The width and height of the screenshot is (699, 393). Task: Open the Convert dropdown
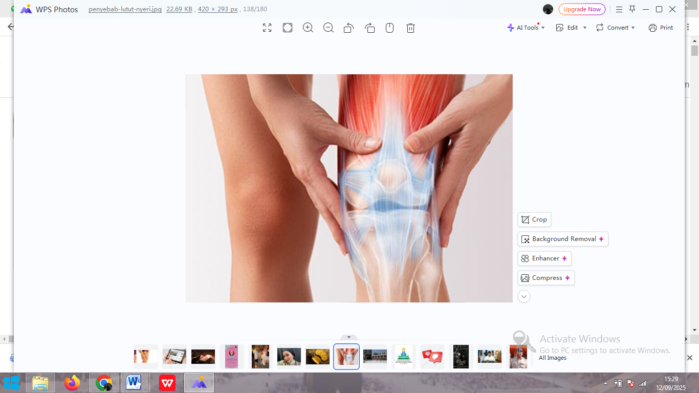pyautogui.click(x=616, y=28)
